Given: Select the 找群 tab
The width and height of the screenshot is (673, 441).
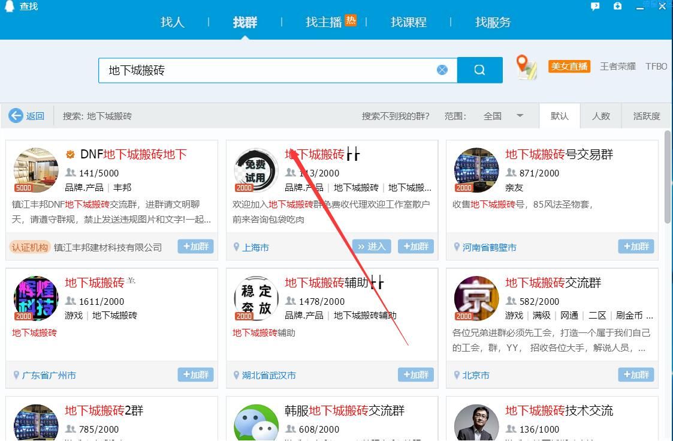Looking at the screenshot, I should pos(245,22).
